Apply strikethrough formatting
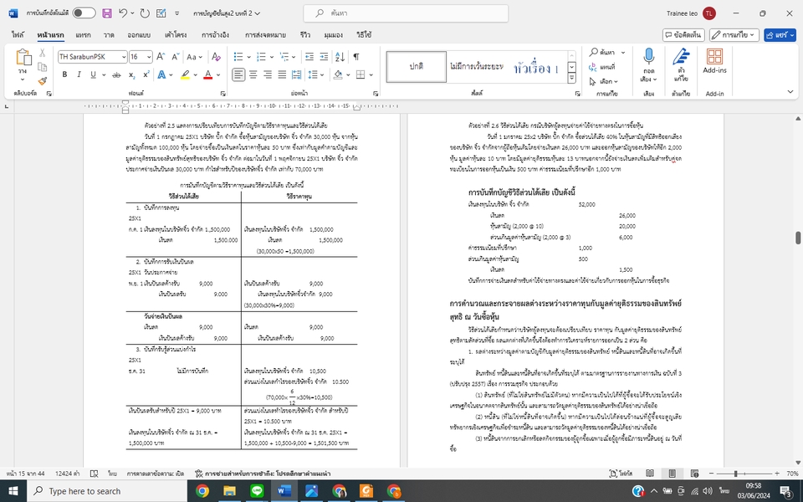803x502 pixels. click(x=117, y=74)
